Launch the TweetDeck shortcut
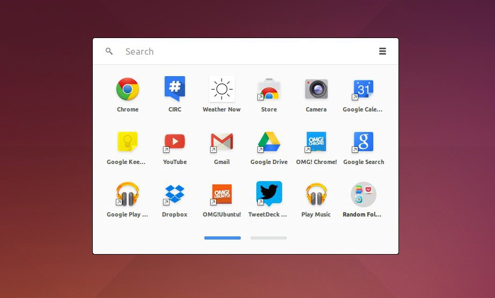 269,193
